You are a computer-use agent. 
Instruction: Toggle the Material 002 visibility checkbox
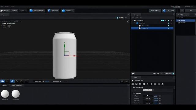[169, 28]
